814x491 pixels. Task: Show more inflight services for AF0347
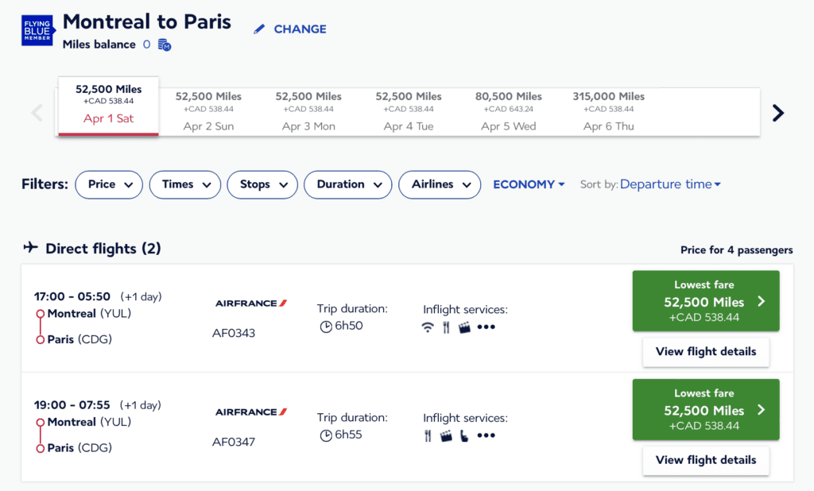click(x=486, y=435)
